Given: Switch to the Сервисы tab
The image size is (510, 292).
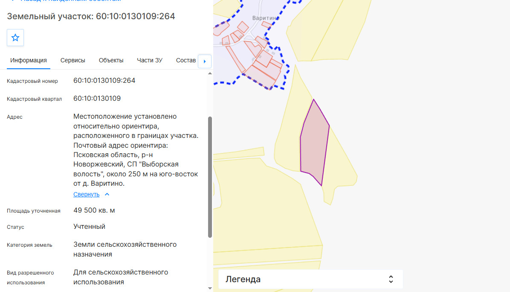Looking at the screenshot, I should (x=73, y=61).
